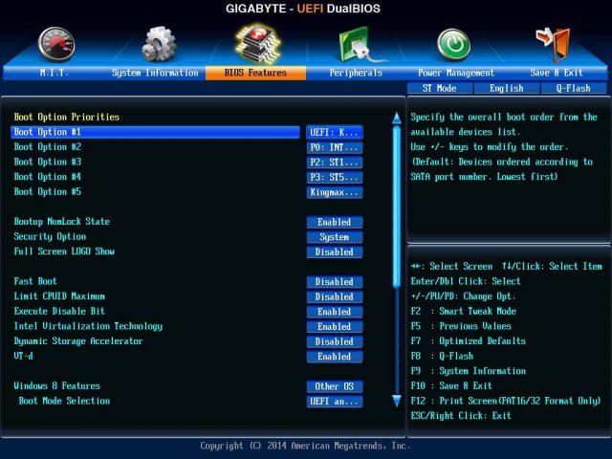This screenshot has width=612, height=459.
Task: Click the Power Management green power icon
Action: point(453,44)
